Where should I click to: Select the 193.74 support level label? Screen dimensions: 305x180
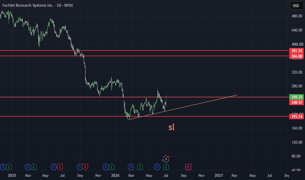tap(296, 117)
